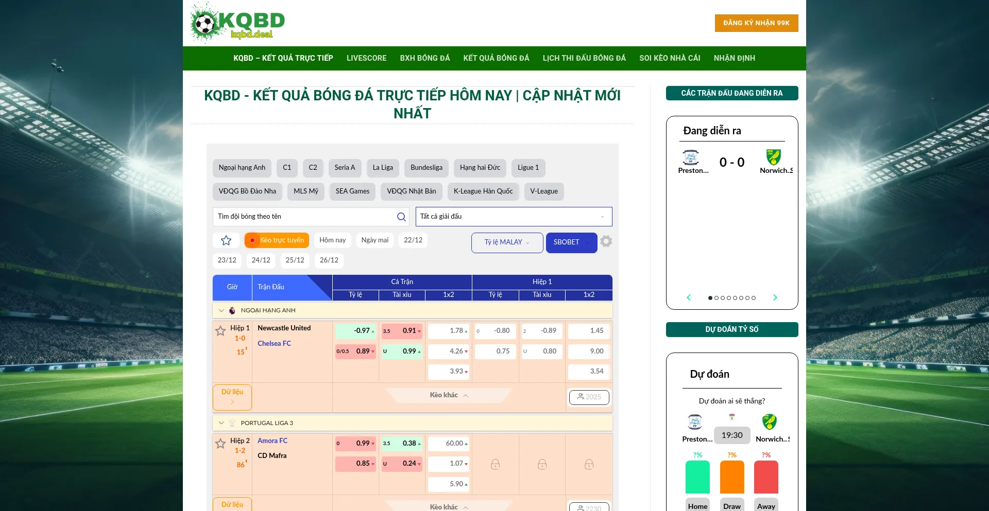The width and height of the screenshot is (989, 511).
Task: Go back in carousel with left arrow
Action: point(689,297)
